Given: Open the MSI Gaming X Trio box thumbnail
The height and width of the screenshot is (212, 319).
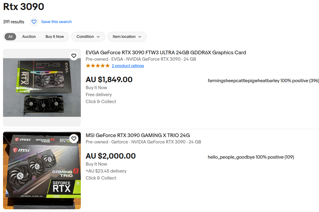Looking at the screenshot, I should (x=42, y=170).
